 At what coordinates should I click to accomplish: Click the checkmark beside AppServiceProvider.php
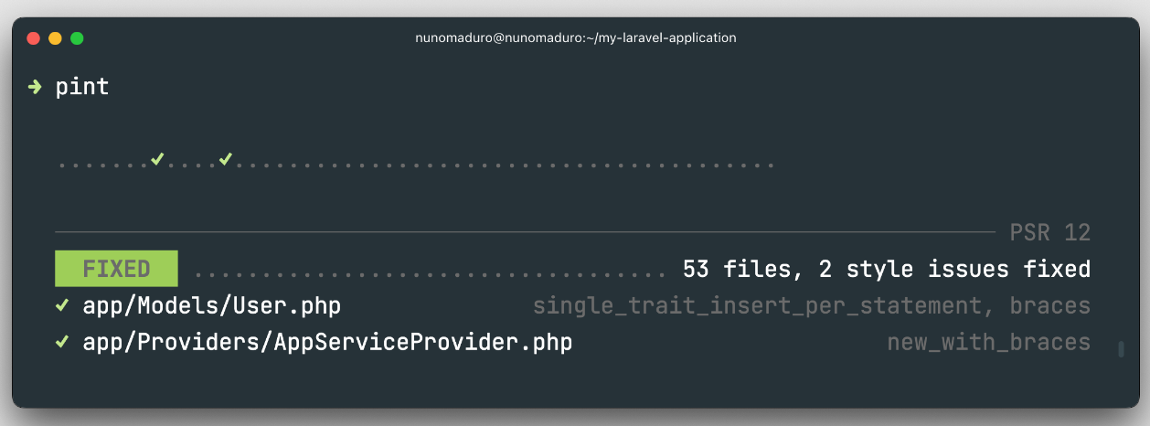click(62, 343)
